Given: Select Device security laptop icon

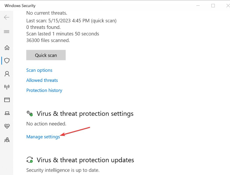Looking at the screenshot, I should pos(7,113).
